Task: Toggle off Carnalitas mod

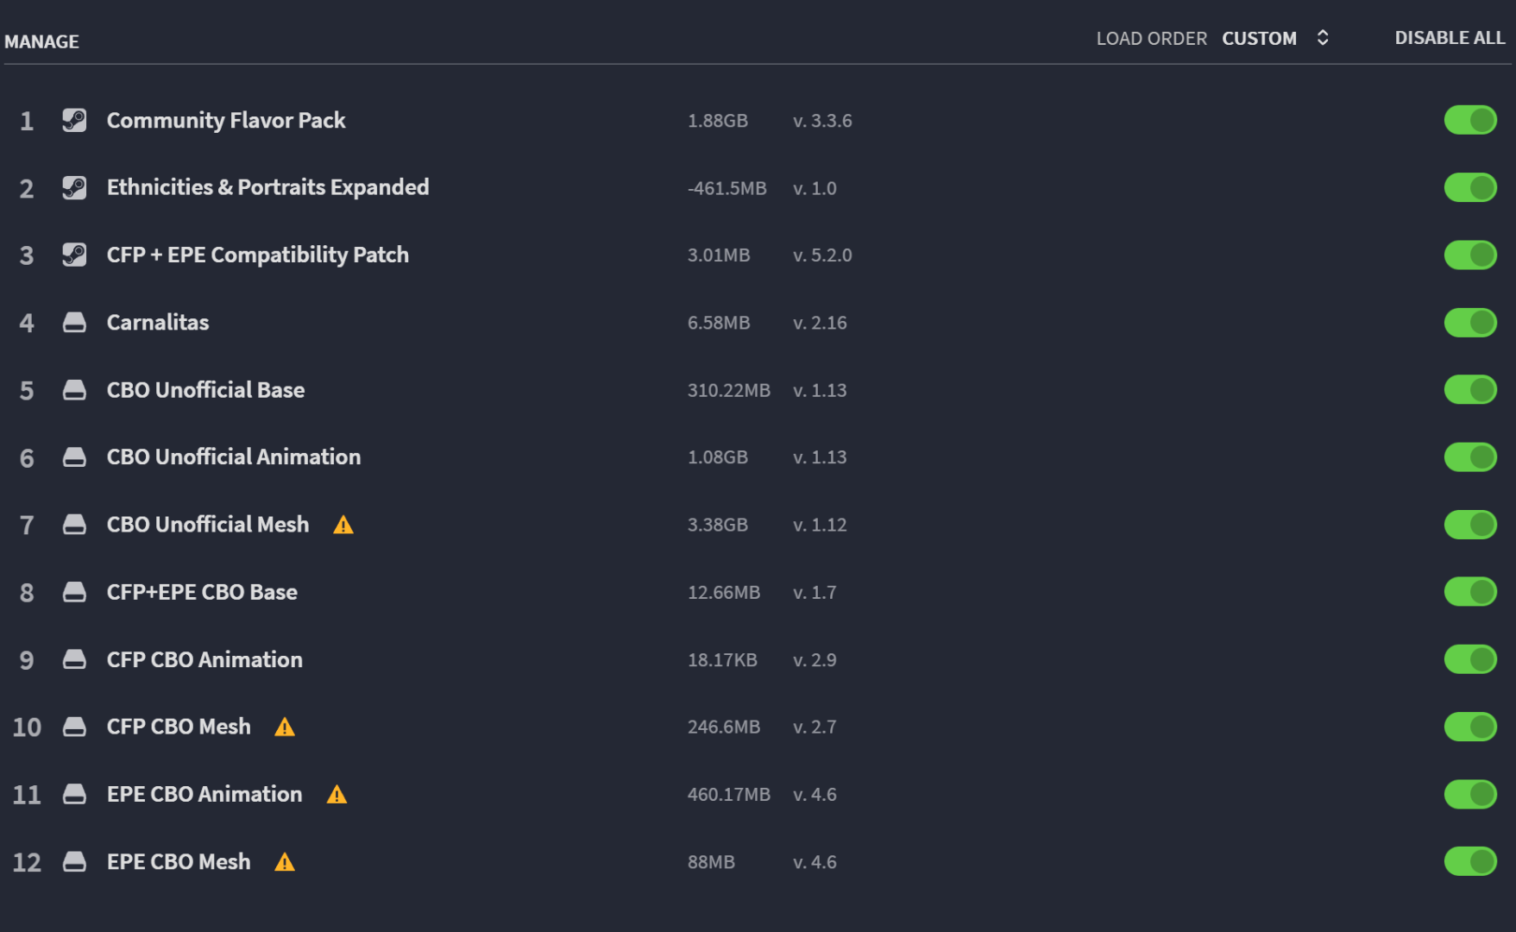Action: (1470, 323)
